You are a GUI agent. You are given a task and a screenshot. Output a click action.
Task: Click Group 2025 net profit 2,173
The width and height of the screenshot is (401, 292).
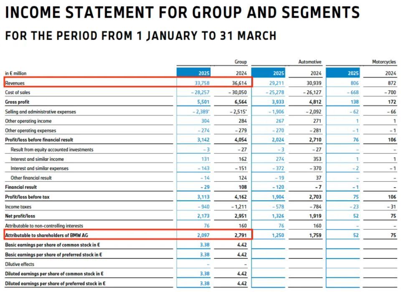[x=203, y=216]
